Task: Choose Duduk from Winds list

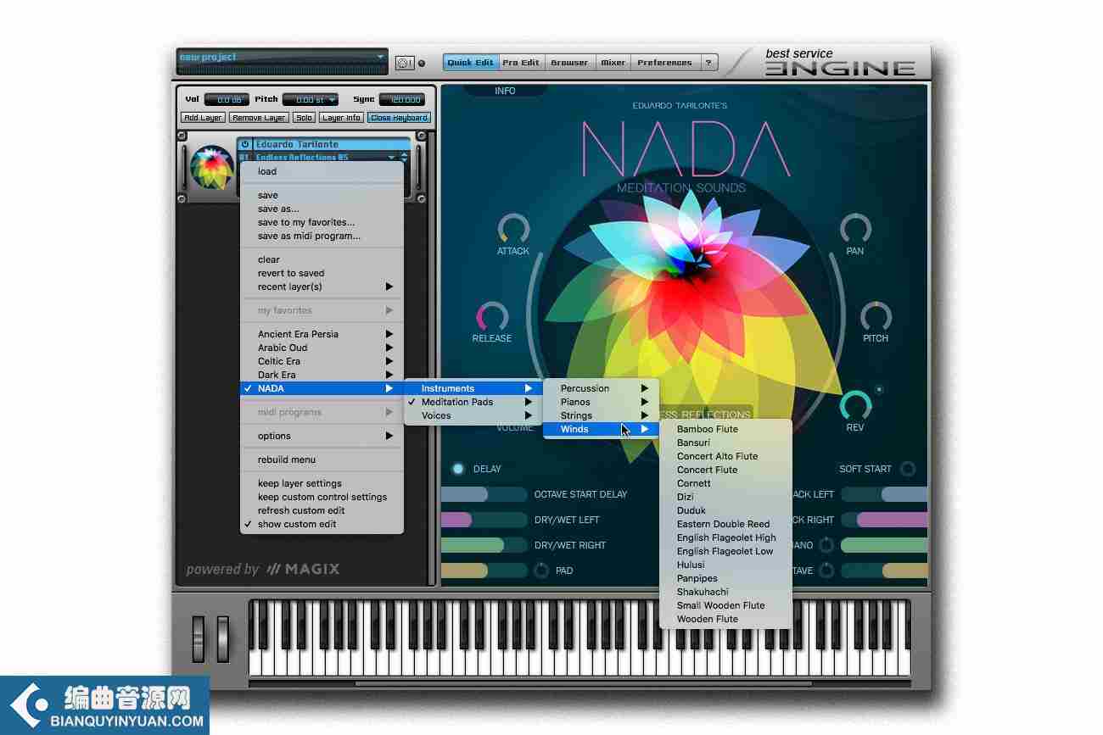Action: pos(725,510)
